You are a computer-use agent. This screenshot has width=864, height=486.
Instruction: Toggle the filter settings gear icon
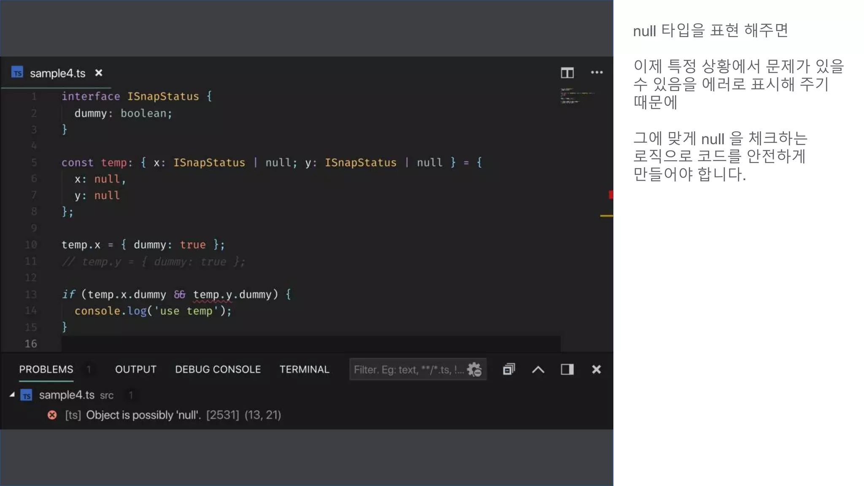[x=475, y=370]
